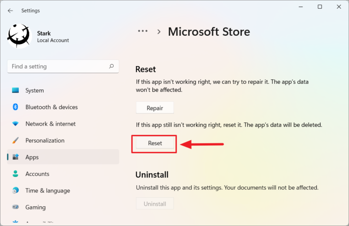
Task: Open Bluetooth & devices settings
Action: [x=63, y=107]
